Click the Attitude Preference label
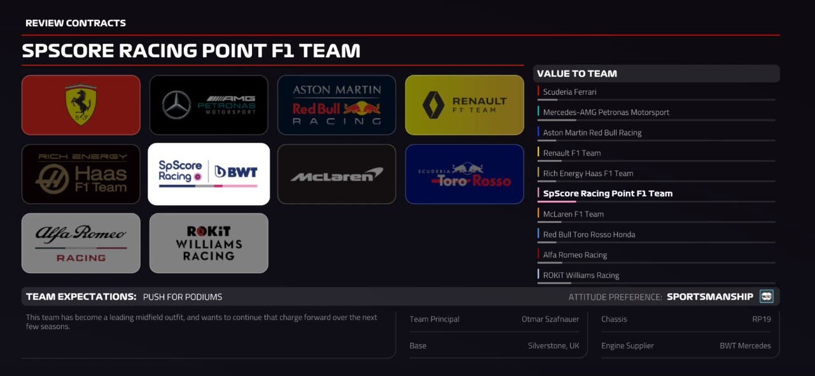 coord(615,297)
